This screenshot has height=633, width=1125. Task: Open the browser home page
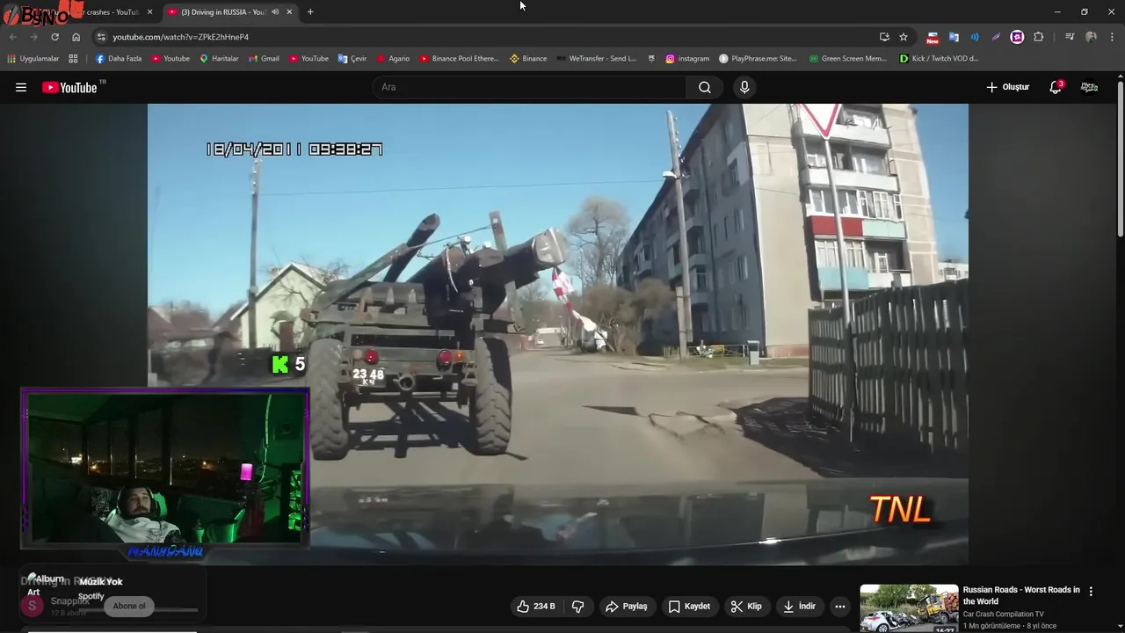[76, 37]
